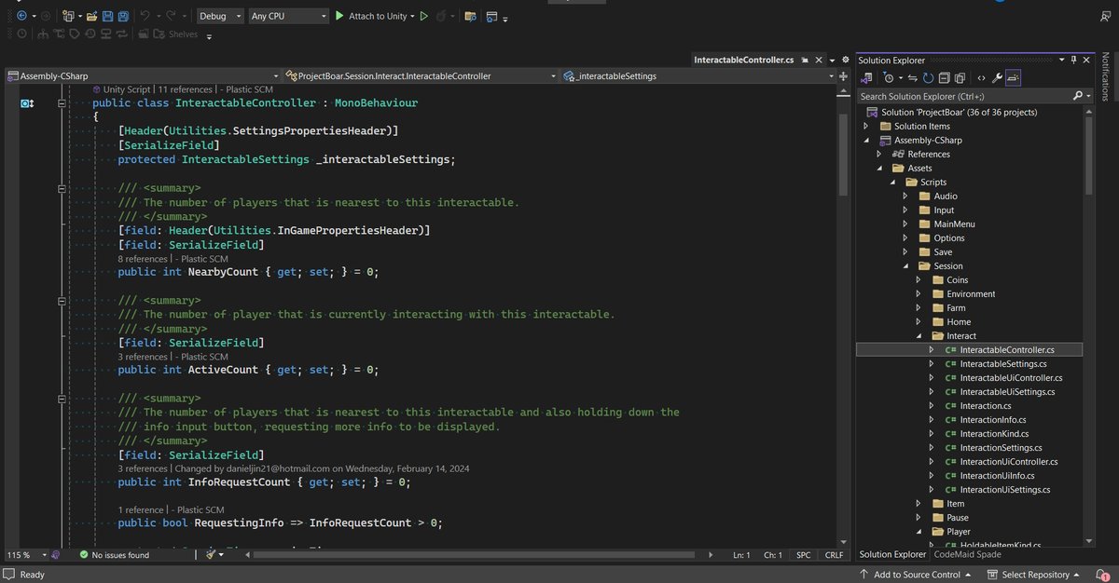Click the green No issues found checkmark

[x=84, y=555]
